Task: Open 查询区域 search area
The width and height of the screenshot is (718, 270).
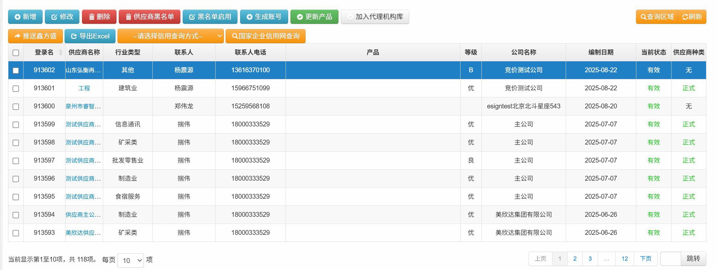Action: (x=657, y=17)
